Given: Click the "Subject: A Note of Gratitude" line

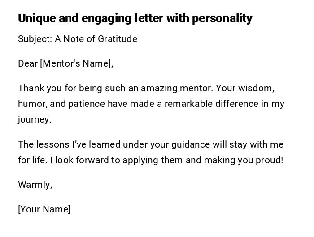Looking at the screenshot, I should pyautogui.click(x=78, y=39).
